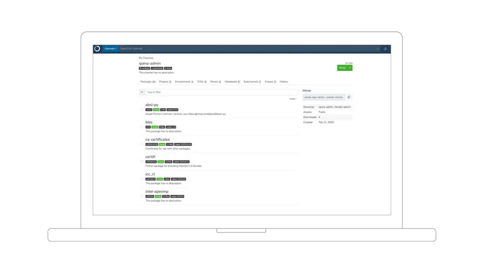Open the icc_rt package page
The image size is (483, 272).
coord(150,174)
